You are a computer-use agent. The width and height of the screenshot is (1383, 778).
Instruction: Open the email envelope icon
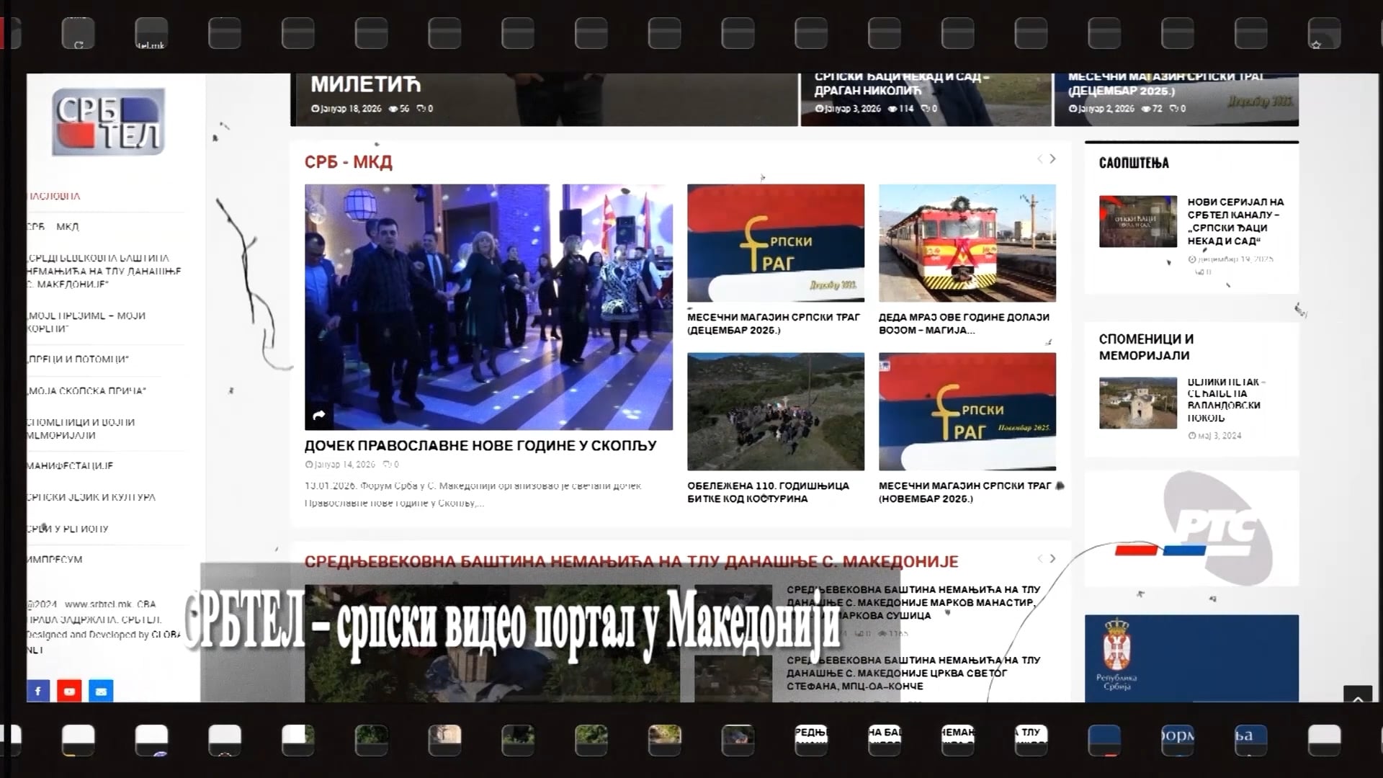(x=101, y=691)
